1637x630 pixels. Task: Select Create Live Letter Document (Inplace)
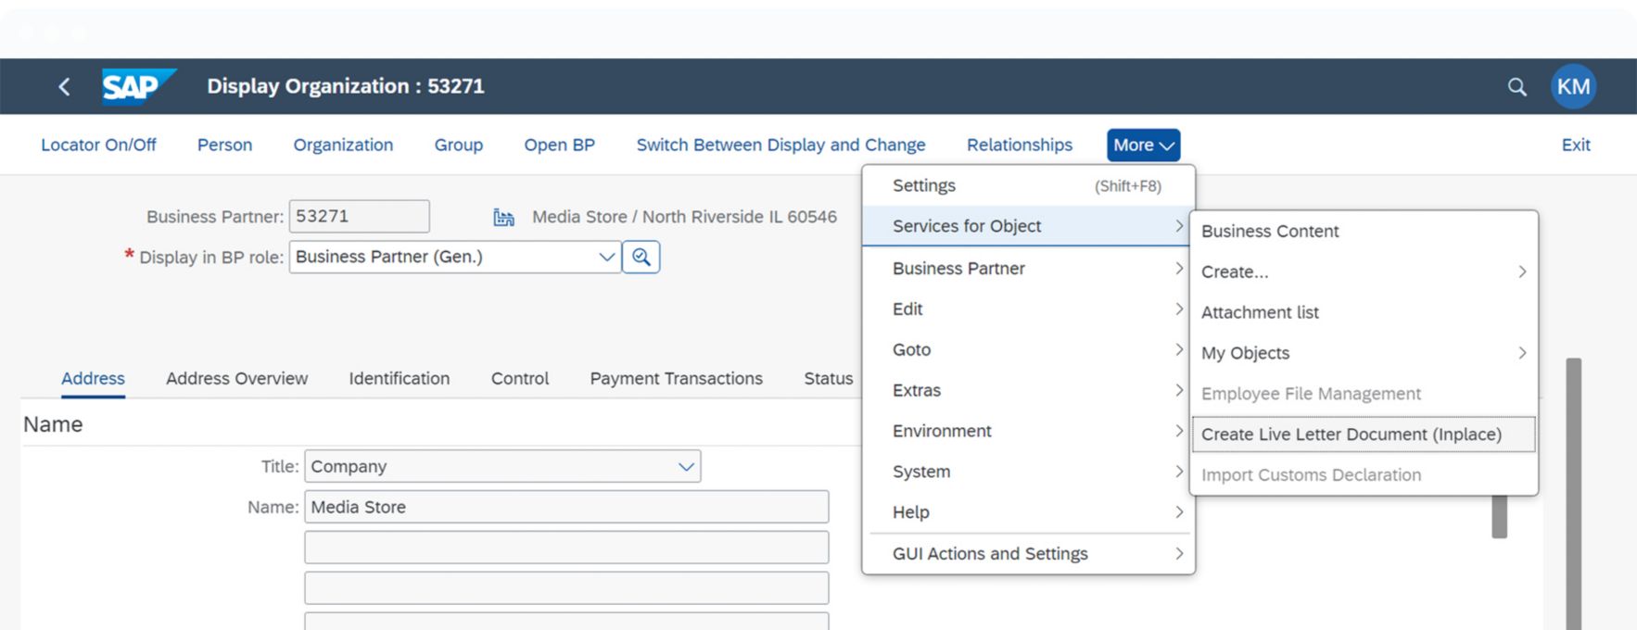pos(1351,435)
